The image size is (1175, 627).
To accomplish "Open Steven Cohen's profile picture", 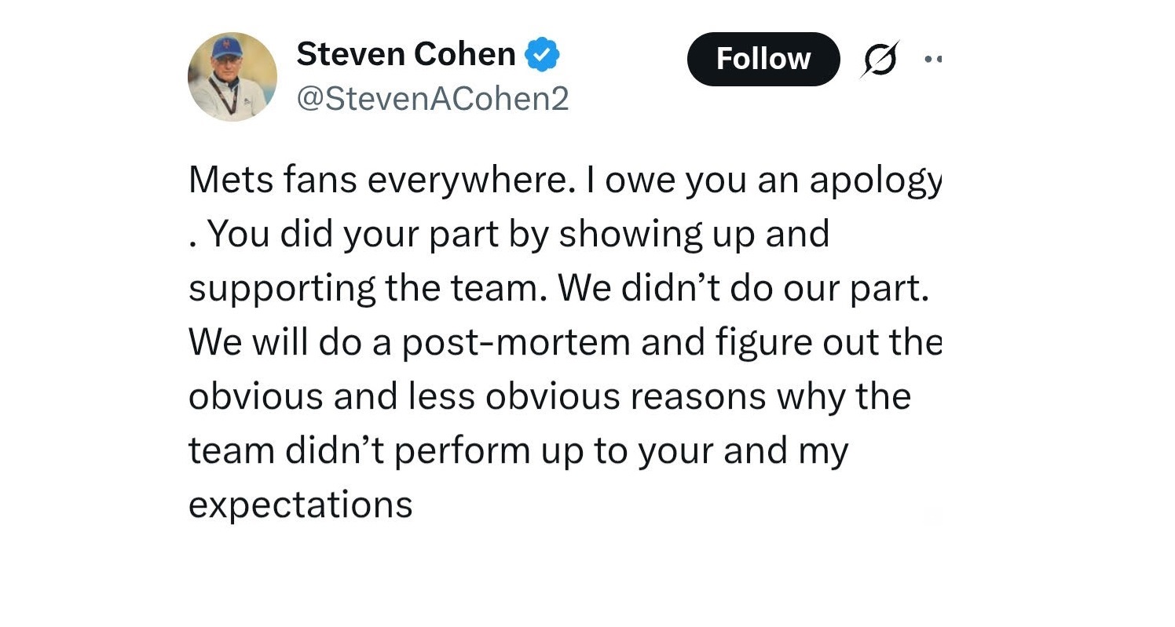I will point(232,77).
